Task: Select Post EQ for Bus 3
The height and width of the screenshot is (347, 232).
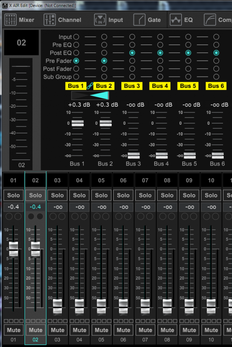Action: [x=132, y=53]
